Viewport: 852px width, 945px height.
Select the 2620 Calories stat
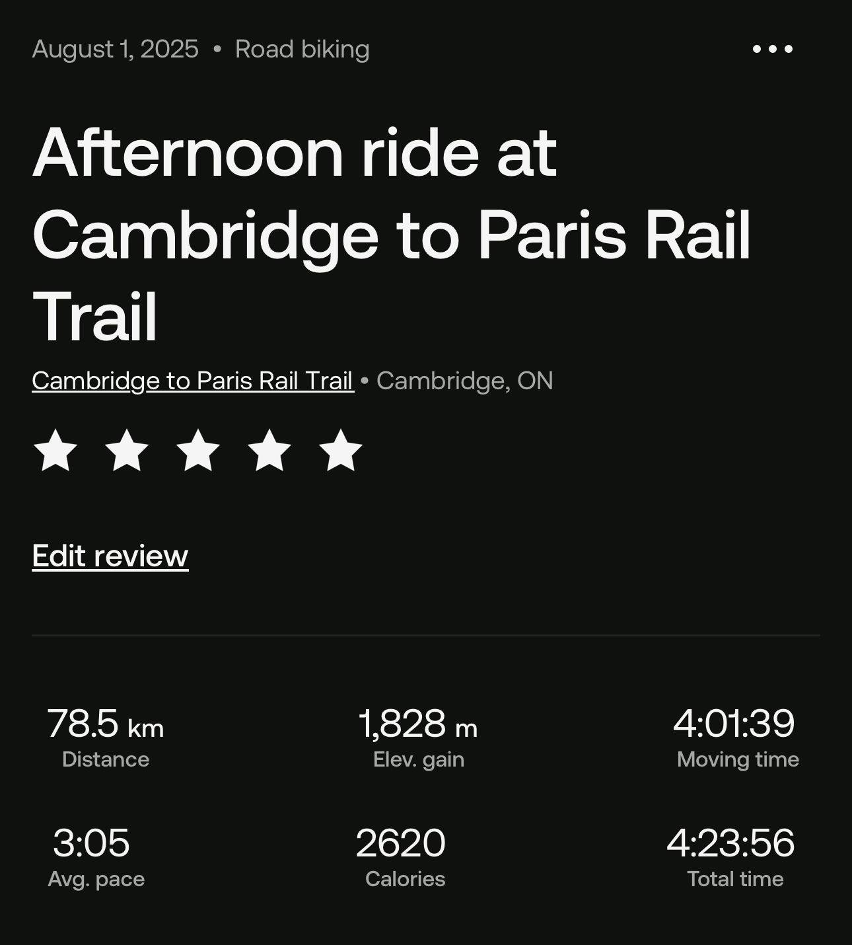pos(402,857)
